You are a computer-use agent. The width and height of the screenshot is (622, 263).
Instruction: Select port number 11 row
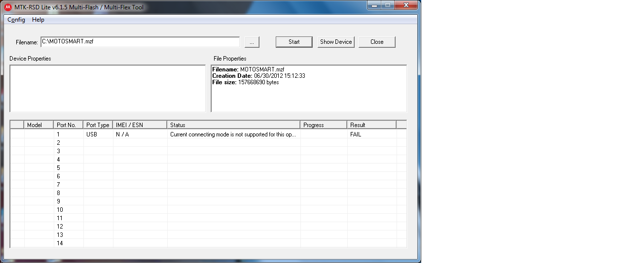click(x=208, y=218)
